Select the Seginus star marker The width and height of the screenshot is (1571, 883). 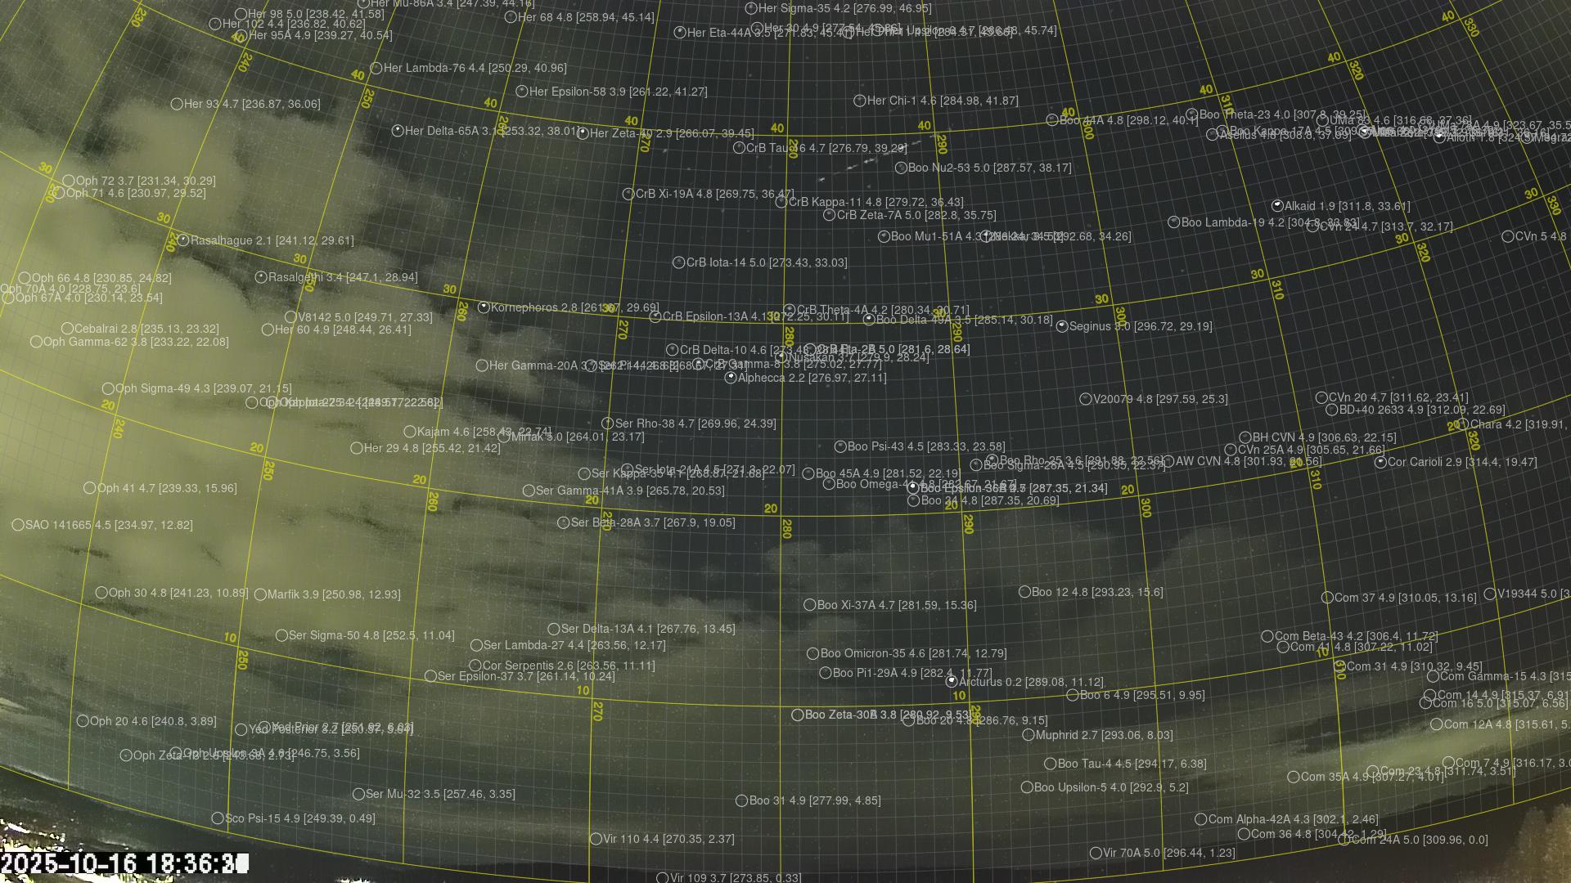tap(1062, 326)
